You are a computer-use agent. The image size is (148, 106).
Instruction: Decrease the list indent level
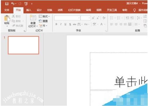[x=127, y=18]
